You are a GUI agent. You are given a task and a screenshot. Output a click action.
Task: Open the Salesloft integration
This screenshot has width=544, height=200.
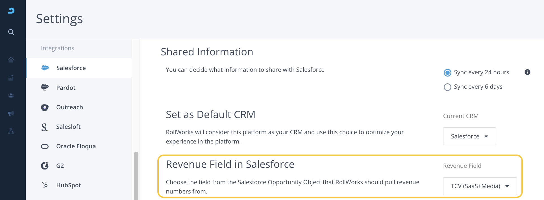coord(68,127)
